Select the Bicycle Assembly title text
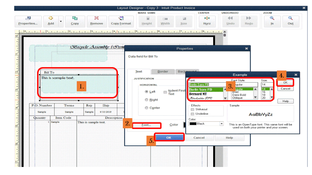Image resolution: width=312 pixels, height=175 pixels. [x=97, y=47]
